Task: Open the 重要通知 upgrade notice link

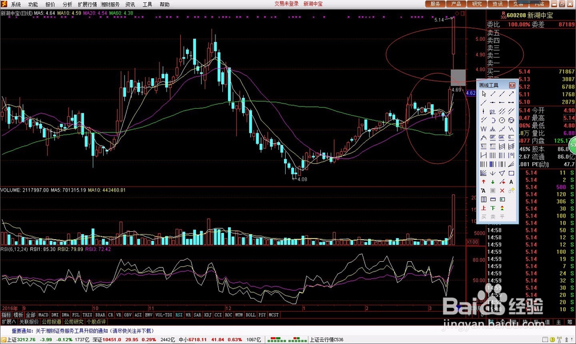Action: point(82,331)
